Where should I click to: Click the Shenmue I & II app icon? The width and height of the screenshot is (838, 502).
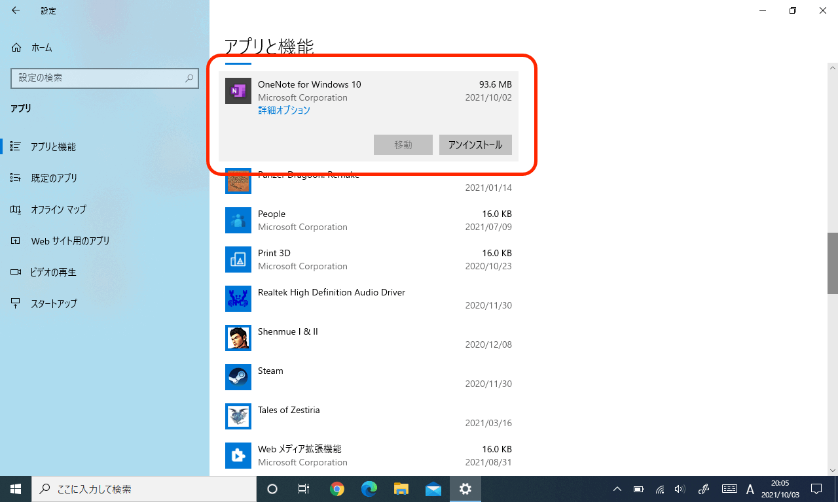point(238,338)
